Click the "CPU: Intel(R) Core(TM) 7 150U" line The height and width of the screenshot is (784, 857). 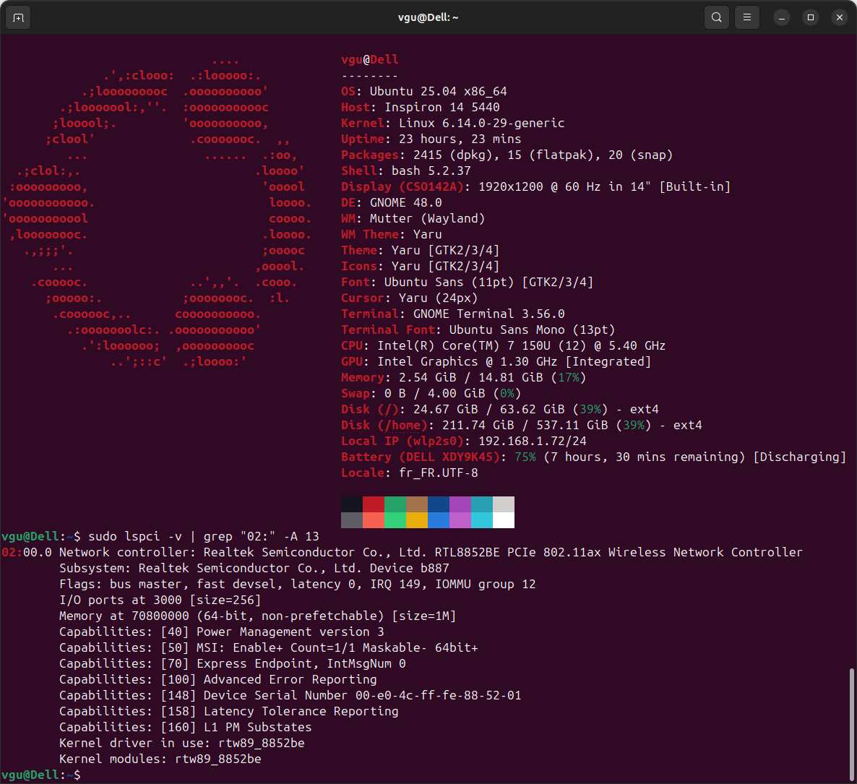point(504,345)
